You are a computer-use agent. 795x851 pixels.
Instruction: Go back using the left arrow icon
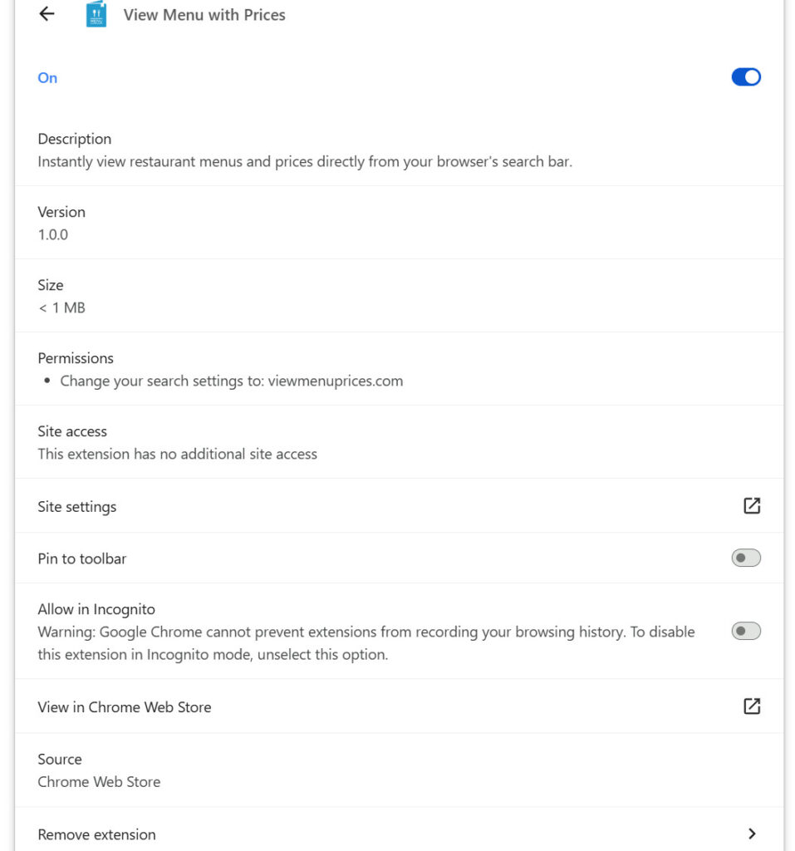point(47,14)
